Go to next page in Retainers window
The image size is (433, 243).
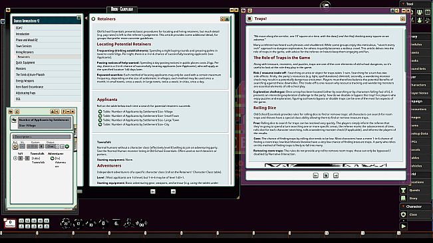tap(173, 191)
